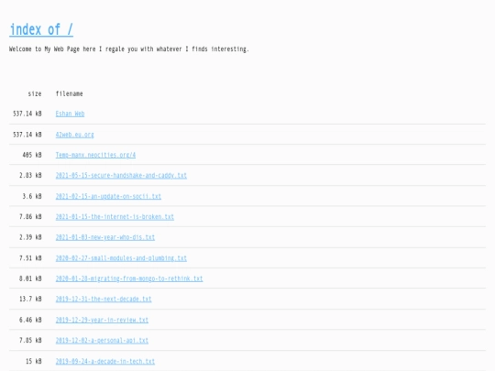Open a-personal-api.txt file
The height and width of the screenshot is (371, 495).
click(102, 341)
